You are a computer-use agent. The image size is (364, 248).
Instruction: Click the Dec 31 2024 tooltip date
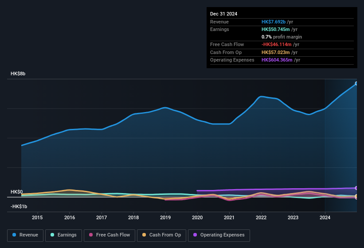click(x=223, y=14)
